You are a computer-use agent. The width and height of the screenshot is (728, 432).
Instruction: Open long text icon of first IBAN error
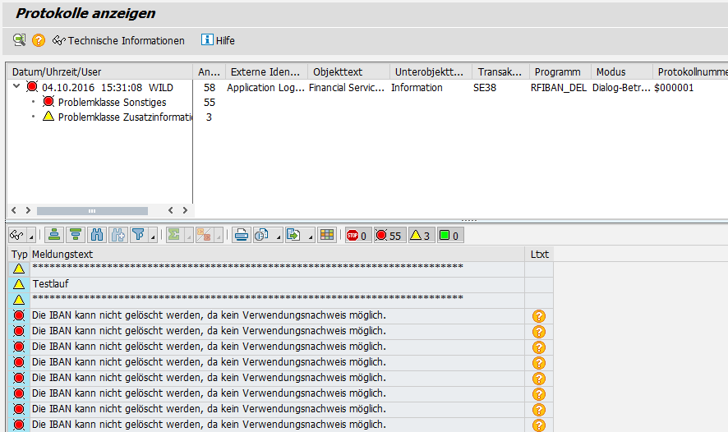pyautogui.click(x=539, y=316)
